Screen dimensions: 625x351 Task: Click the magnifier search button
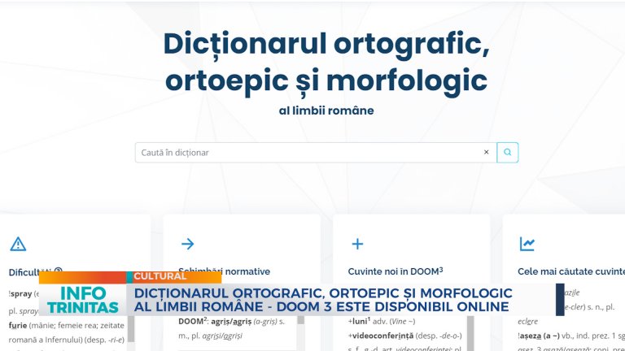(508, 153)
